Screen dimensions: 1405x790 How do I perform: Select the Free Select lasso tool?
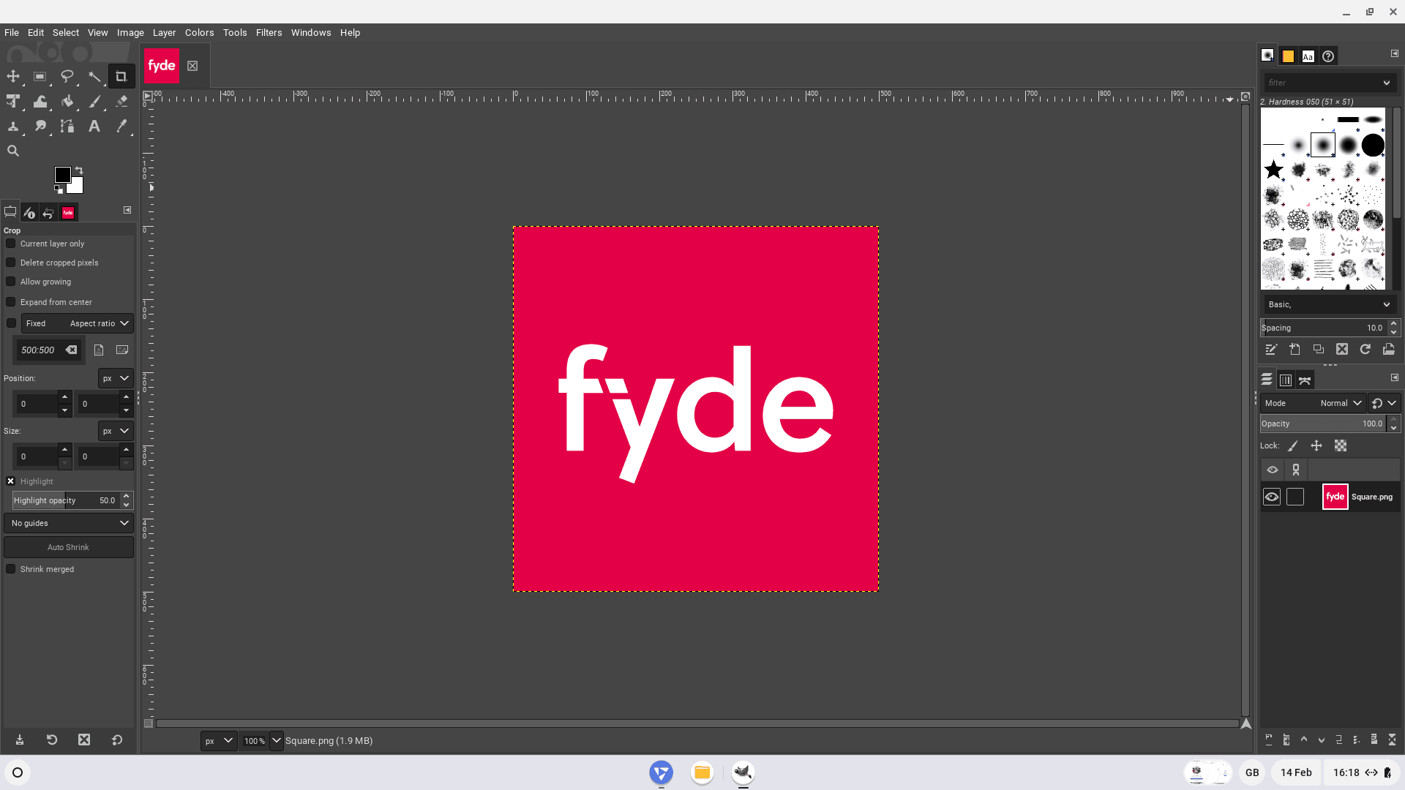tap(67, 76)
